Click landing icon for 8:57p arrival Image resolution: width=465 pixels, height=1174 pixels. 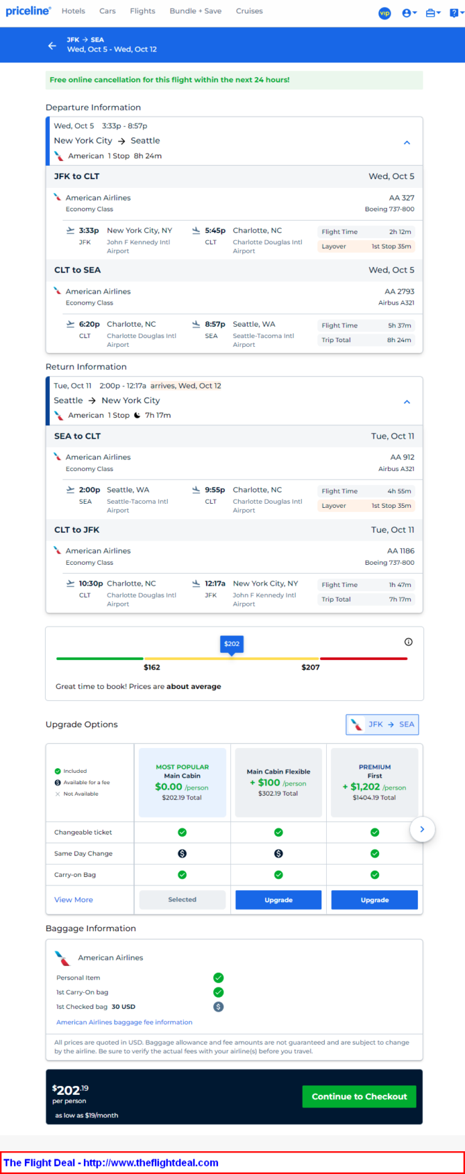(196, 324)
